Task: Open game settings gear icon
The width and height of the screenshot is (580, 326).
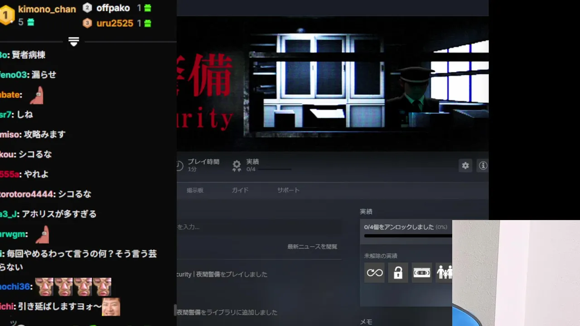Action: click(465, 166)
